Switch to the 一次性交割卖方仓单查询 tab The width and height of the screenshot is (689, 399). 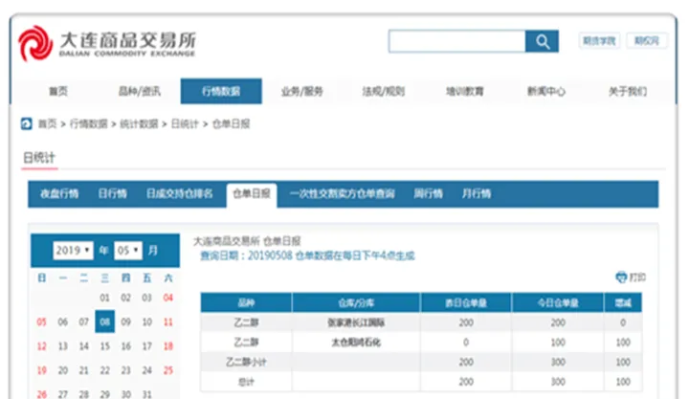pos(343,194)
